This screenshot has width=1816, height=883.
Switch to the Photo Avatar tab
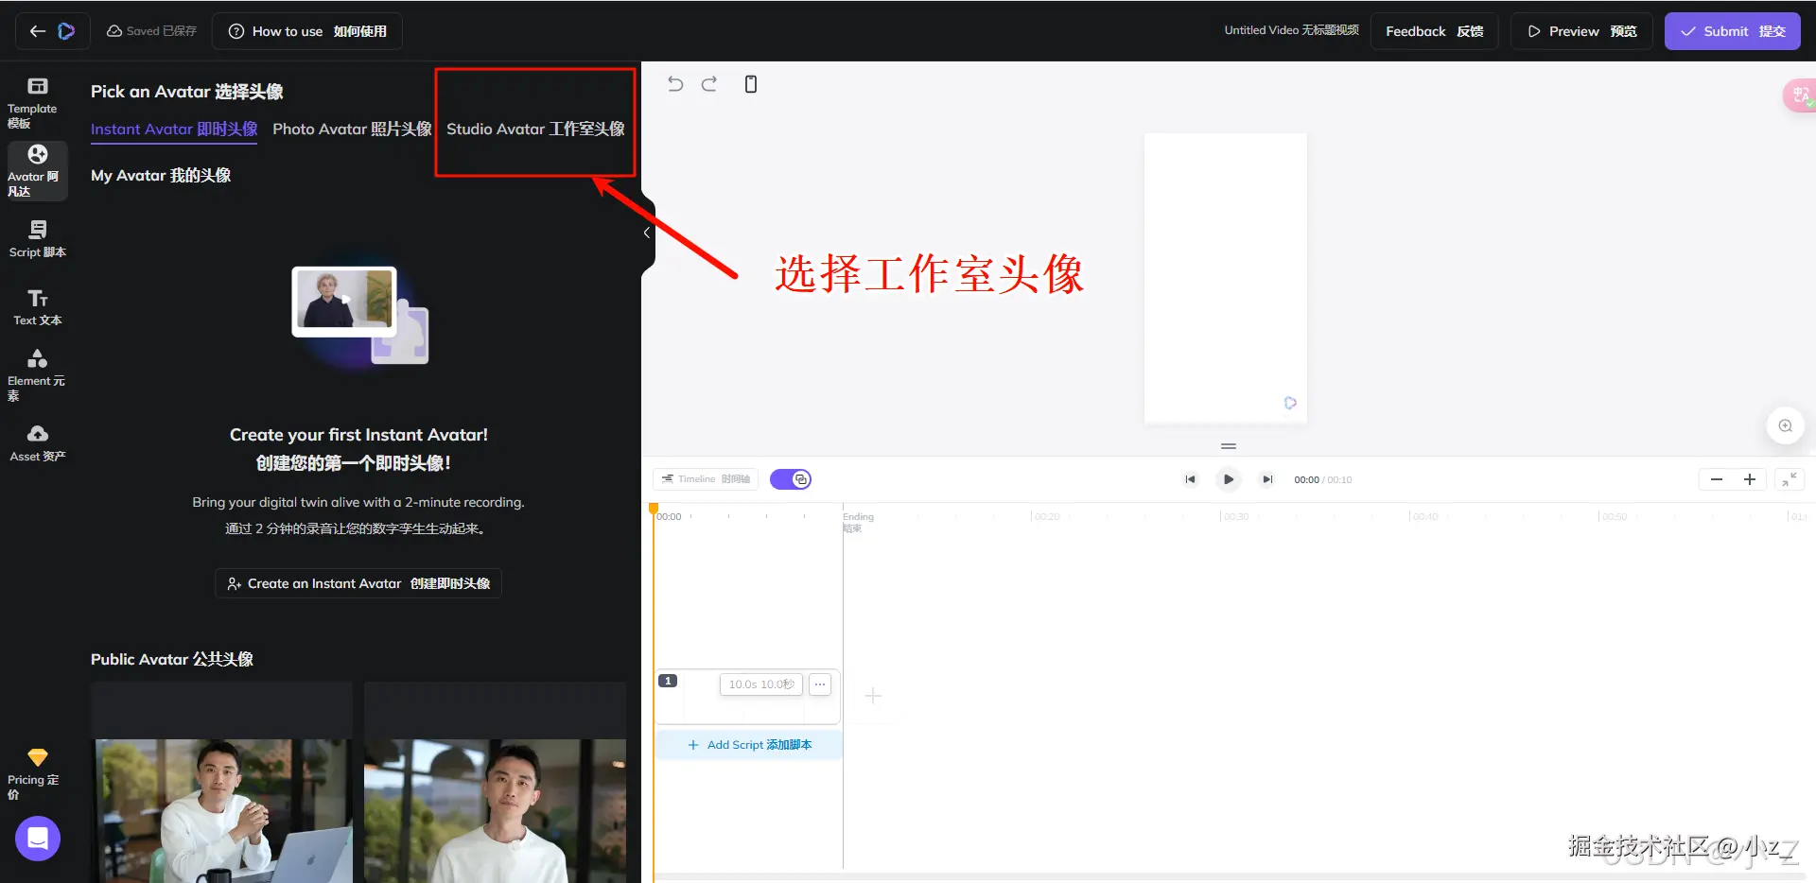click(351, 129)
